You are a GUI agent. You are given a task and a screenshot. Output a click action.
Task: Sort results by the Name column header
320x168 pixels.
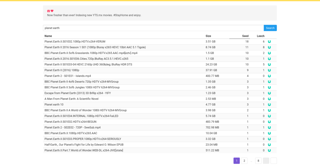[48, 36]
